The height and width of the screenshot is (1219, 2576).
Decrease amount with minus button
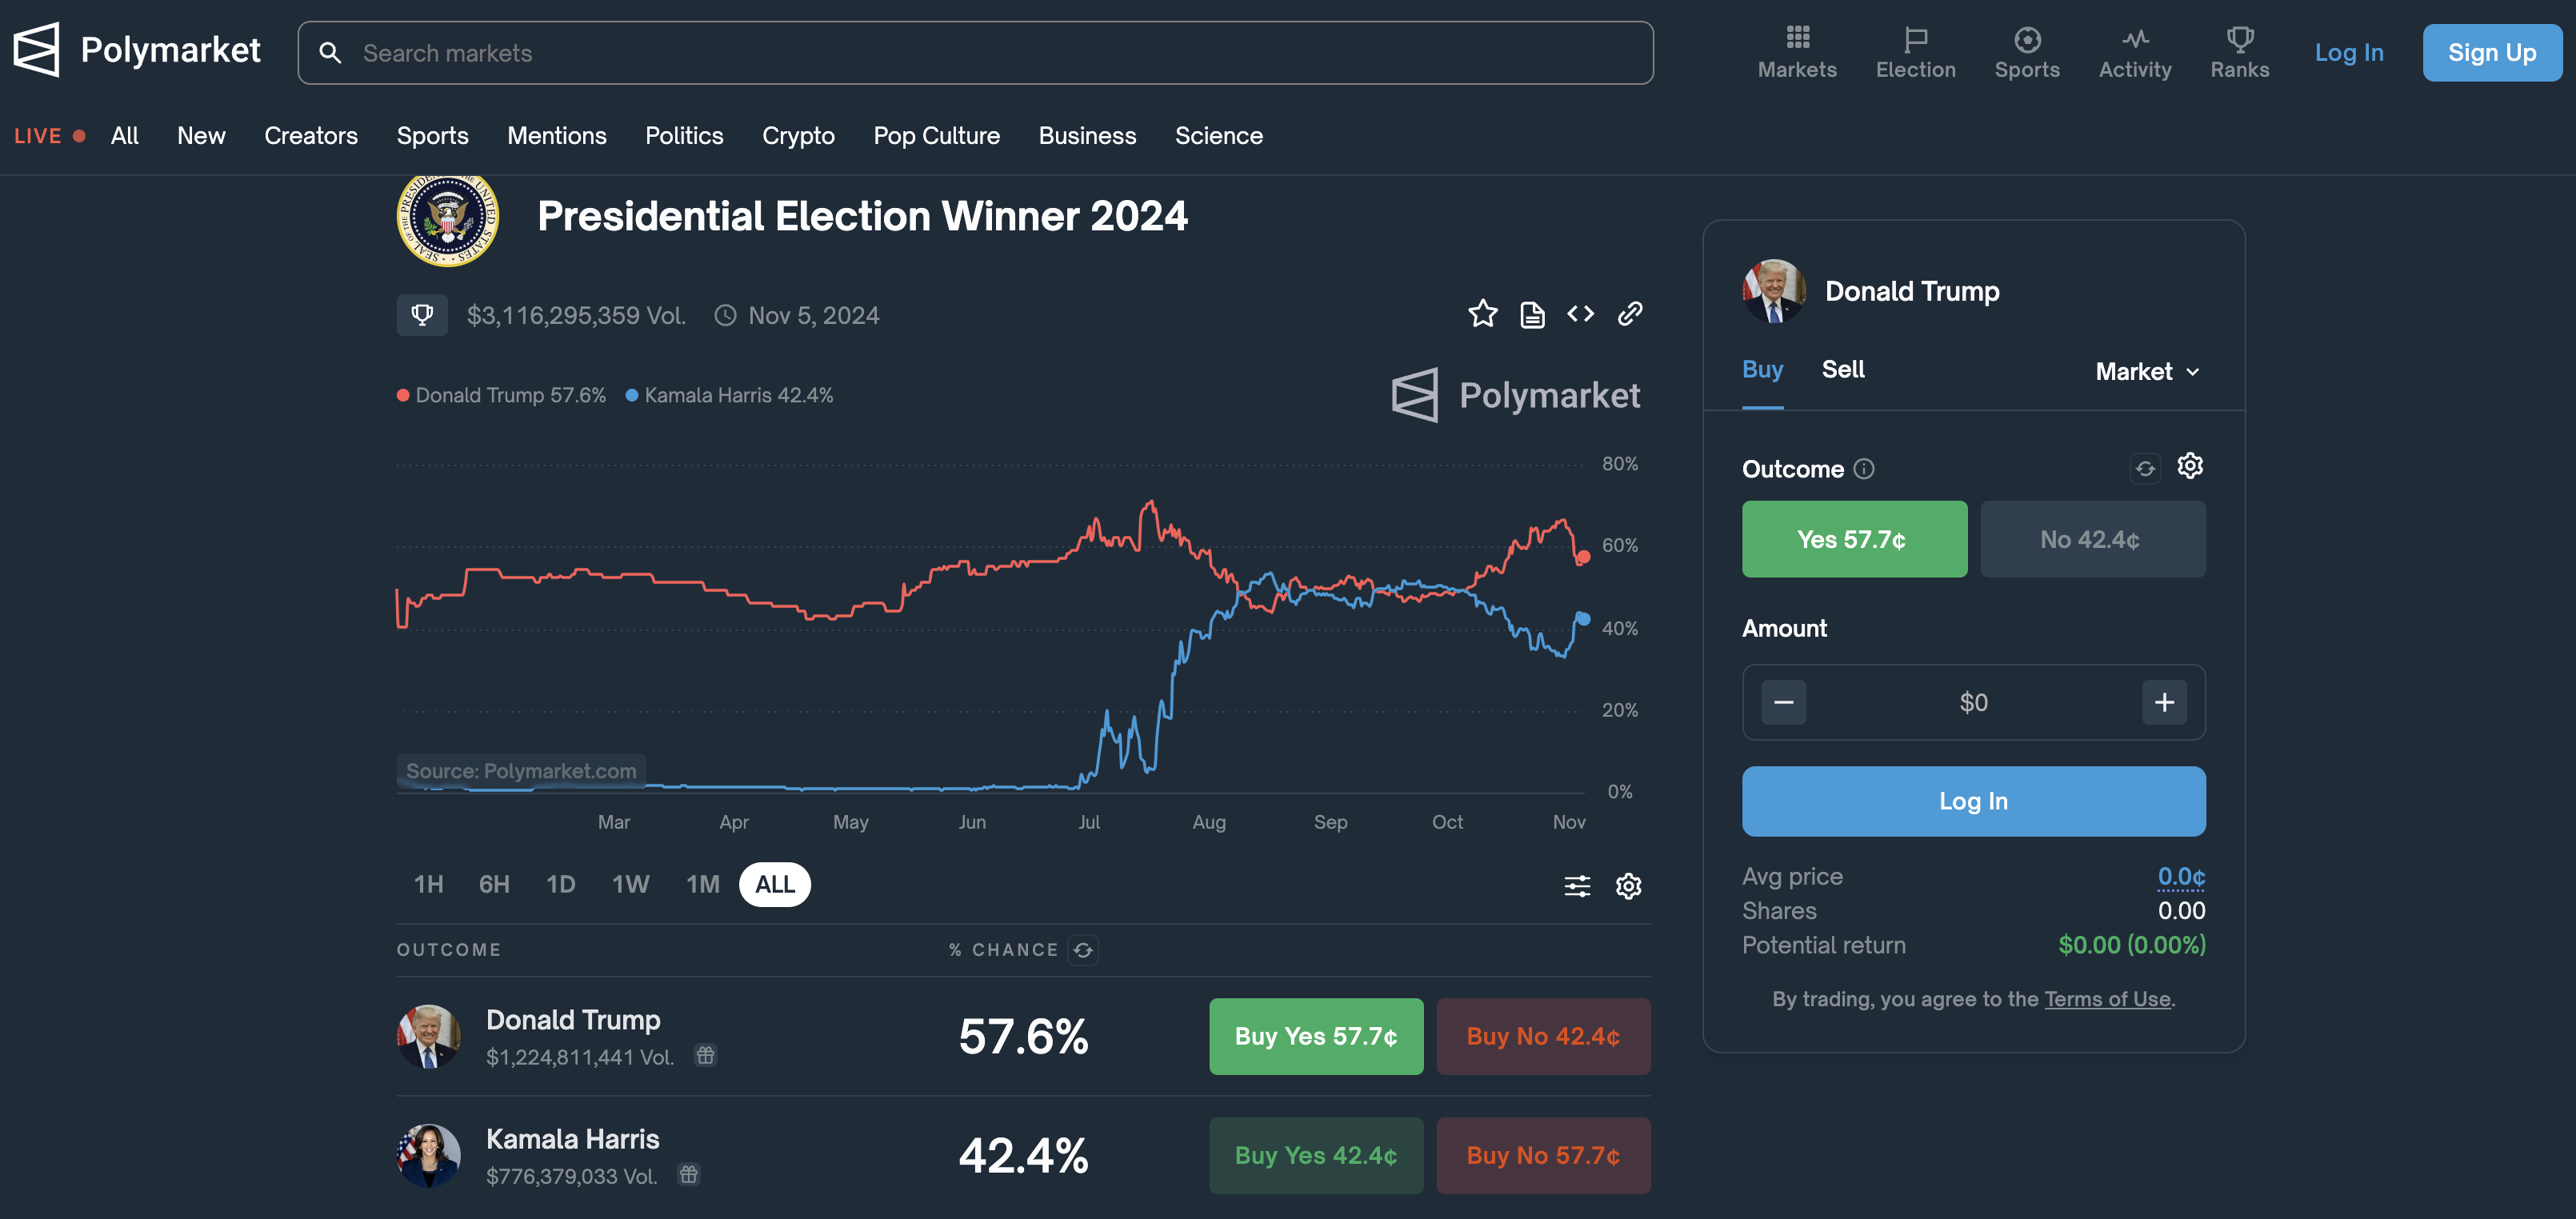pyautogui.click(x=1783, y=702)
